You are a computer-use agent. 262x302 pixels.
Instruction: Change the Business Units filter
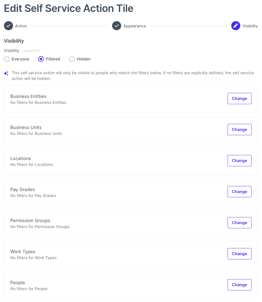coord(239,130)
